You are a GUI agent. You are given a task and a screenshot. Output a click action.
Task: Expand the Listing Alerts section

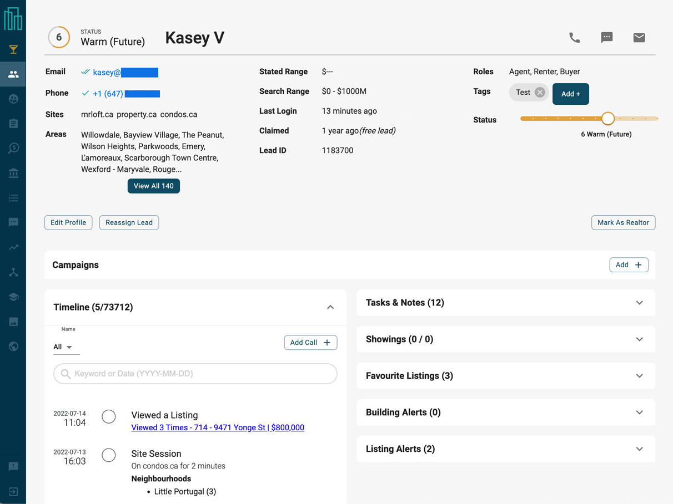[639, 449]
